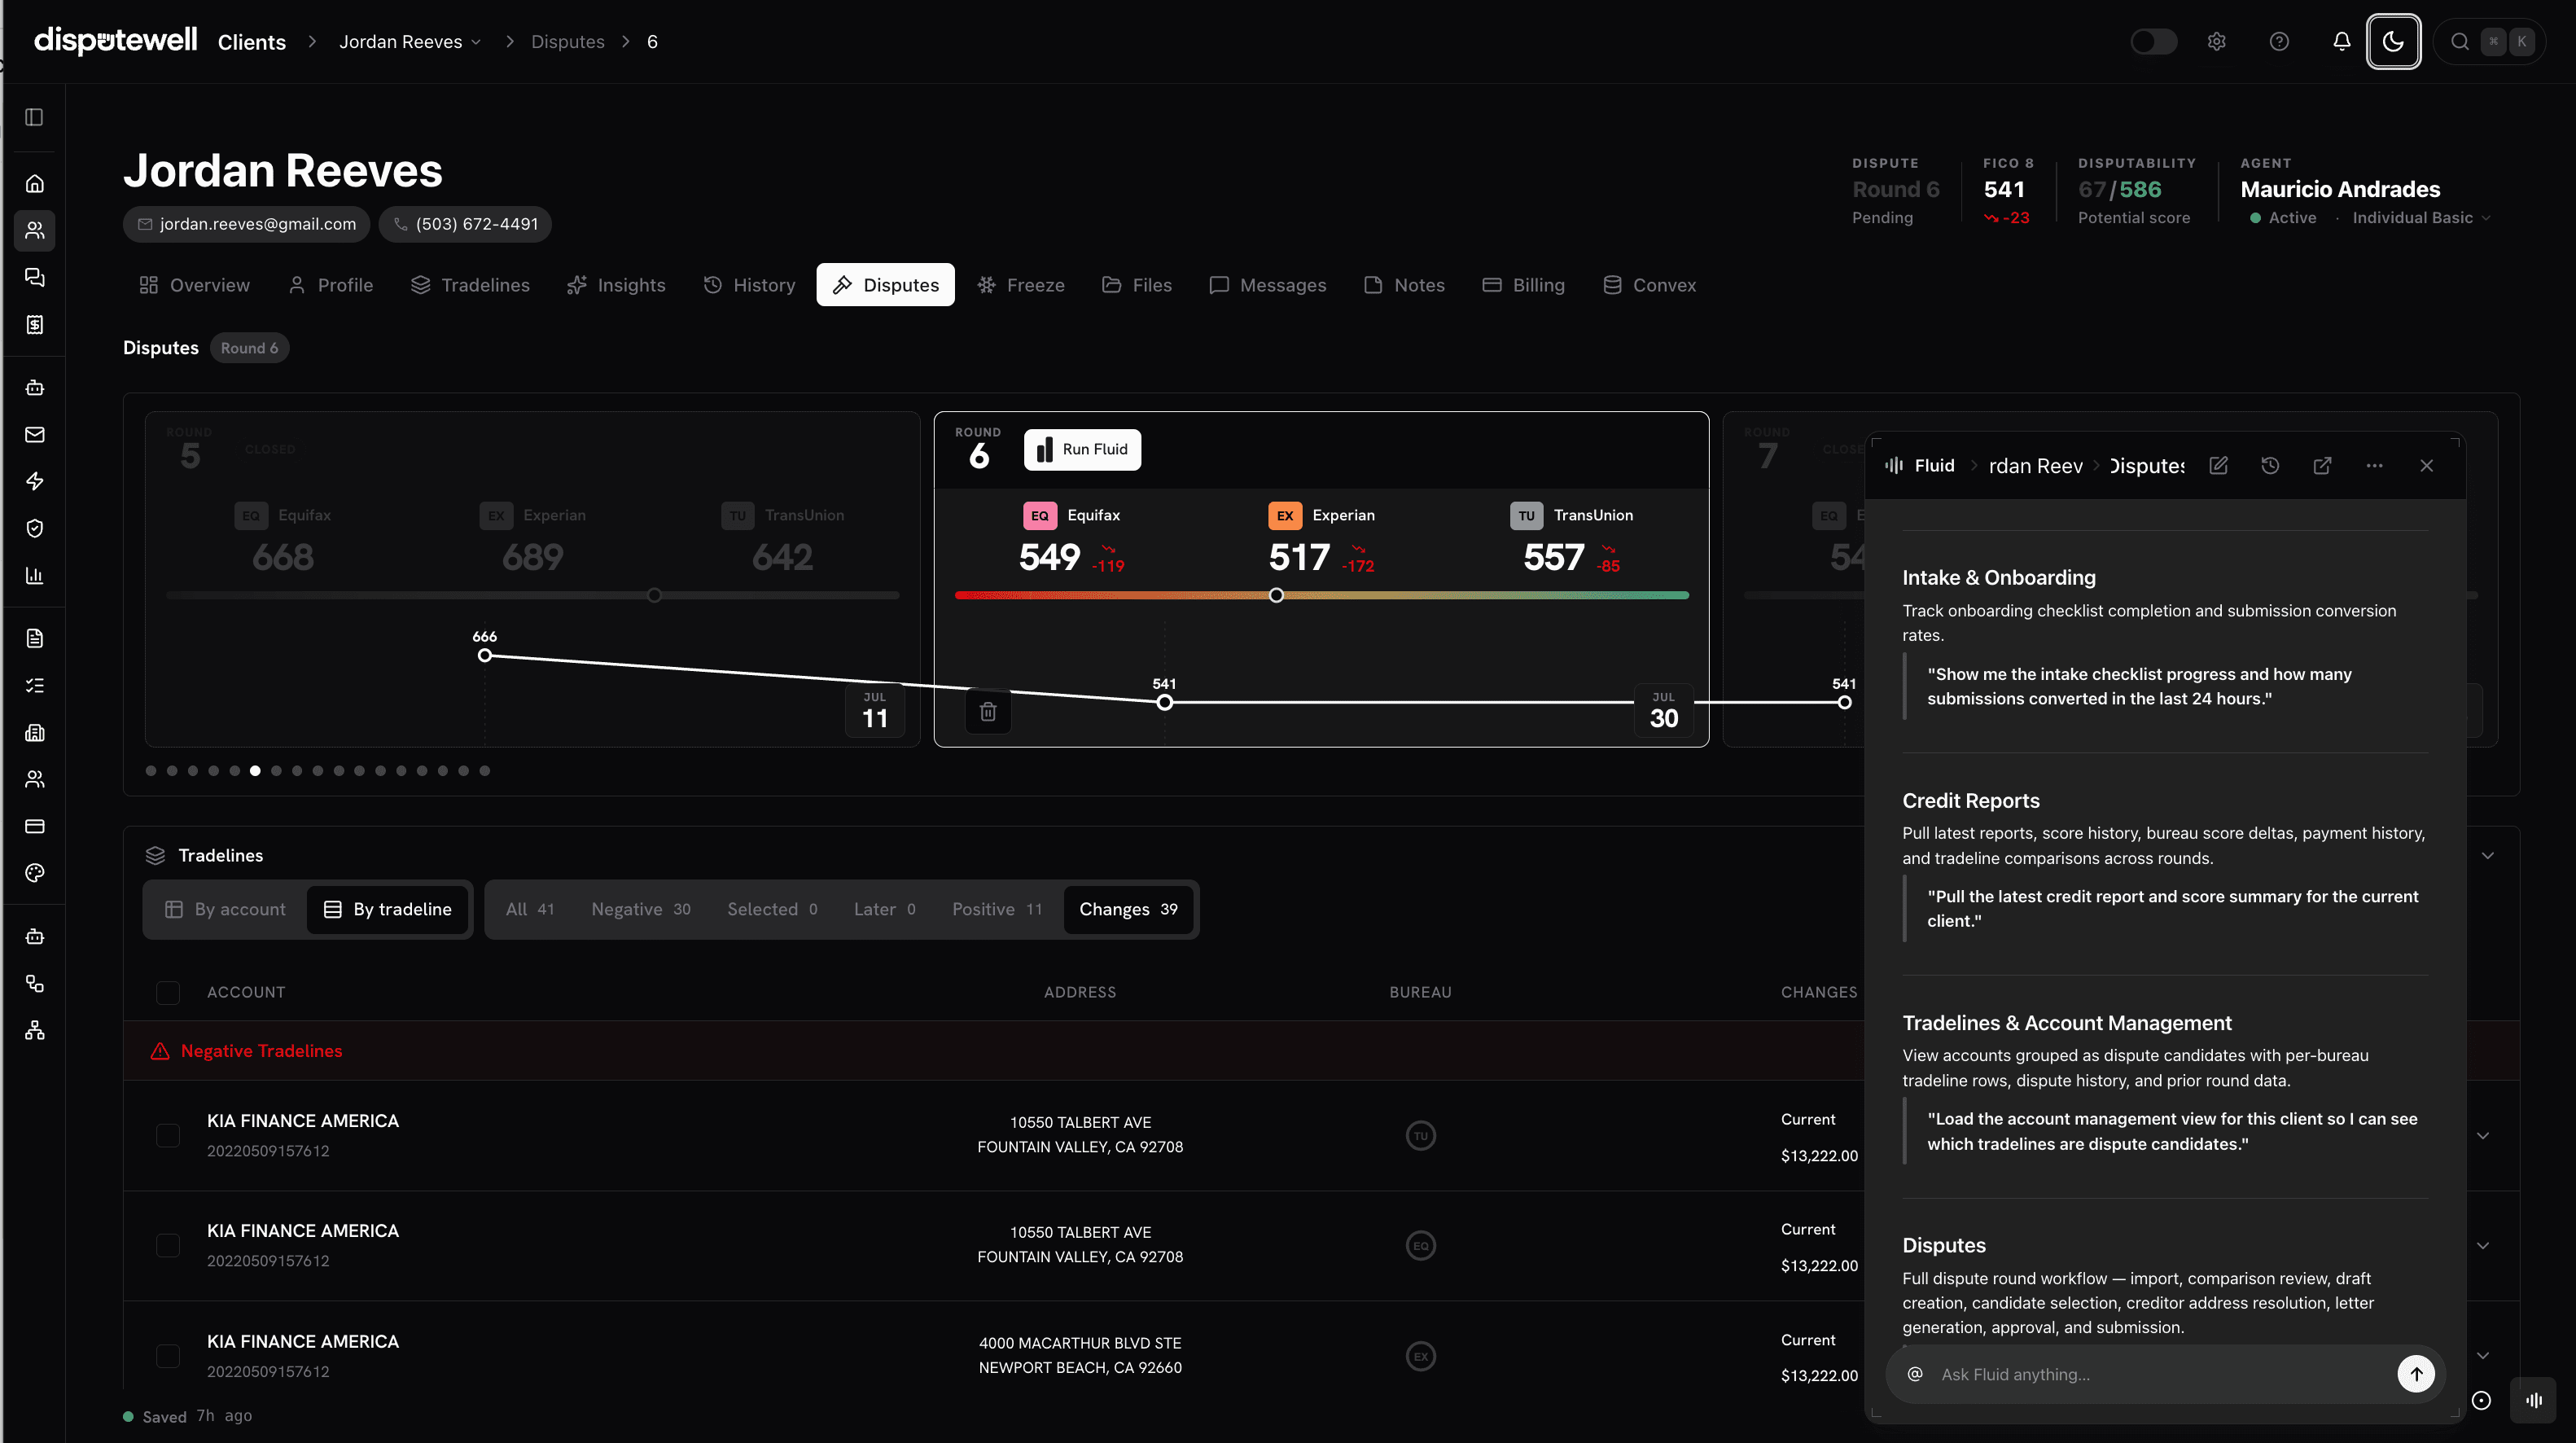Open the credit card sidebar icon
This screenshot has width=2576, height=1443.
pos(34,827)
